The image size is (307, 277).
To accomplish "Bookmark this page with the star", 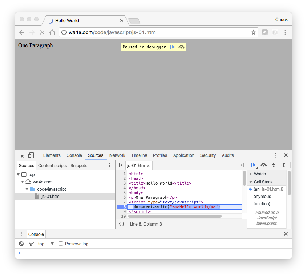I will tap(254, 32).
